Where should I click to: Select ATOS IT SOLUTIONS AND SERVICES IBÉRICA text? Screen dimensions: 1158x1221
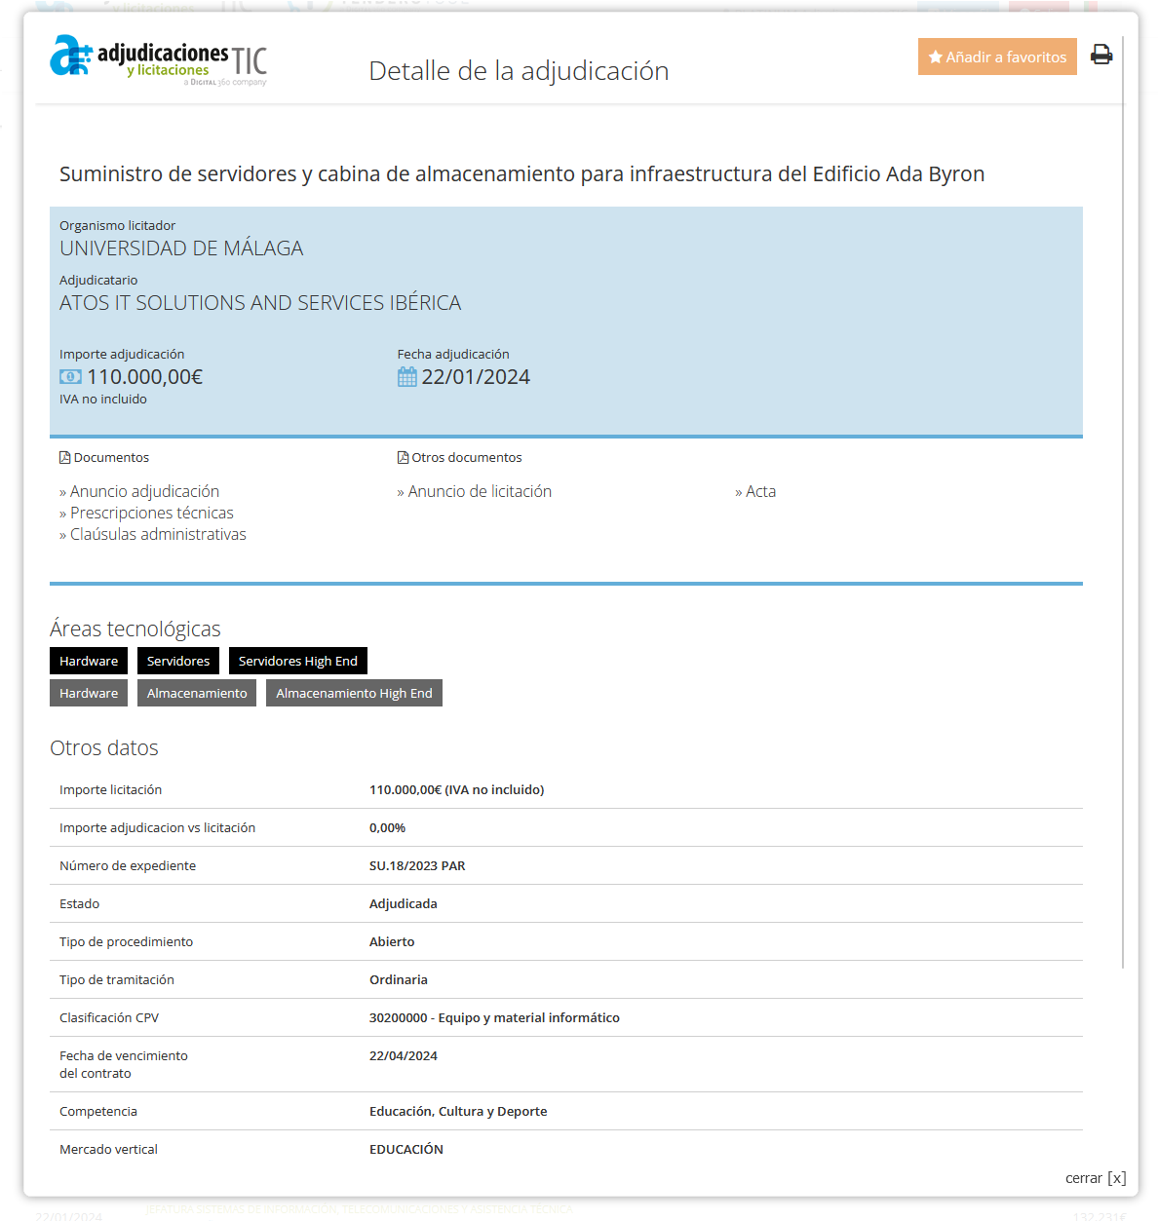pyautogui.click(x=260, y=303)
